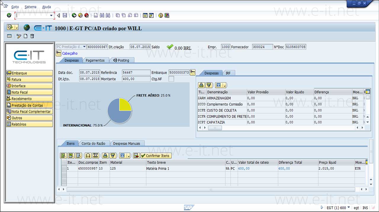Click the green Enter checkmark icon
Image resolution: width=379 pixels, height=212 pixels.
9,15
